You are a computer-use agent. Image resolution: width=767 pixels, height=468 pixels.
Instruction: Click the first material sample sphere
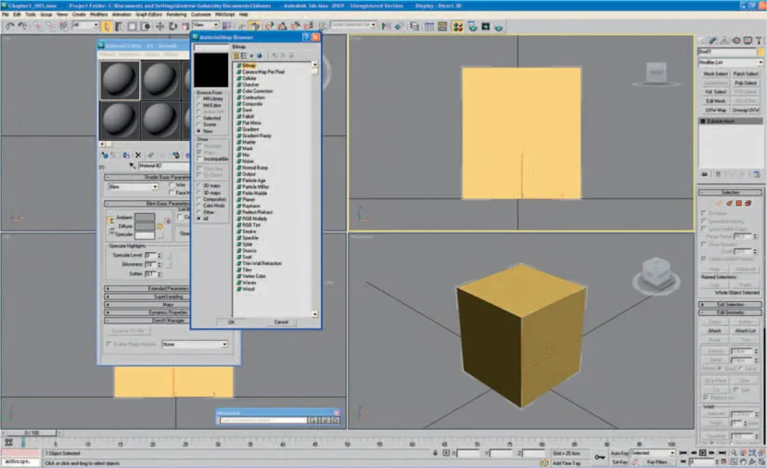point(119,81)
